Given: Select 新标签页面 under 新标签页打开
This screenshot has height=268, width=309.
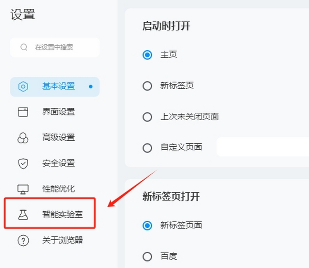Looking at the screenshot, I should (147, 225).
